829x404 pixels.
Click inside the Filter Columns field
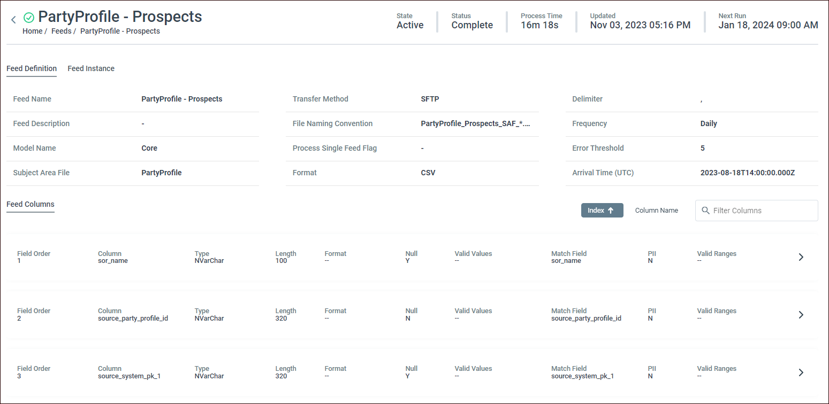(x=756, y=210)
